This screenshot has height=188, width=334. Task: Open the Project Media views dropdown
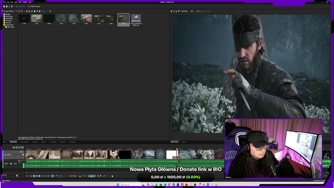click(x=41, y=11)
